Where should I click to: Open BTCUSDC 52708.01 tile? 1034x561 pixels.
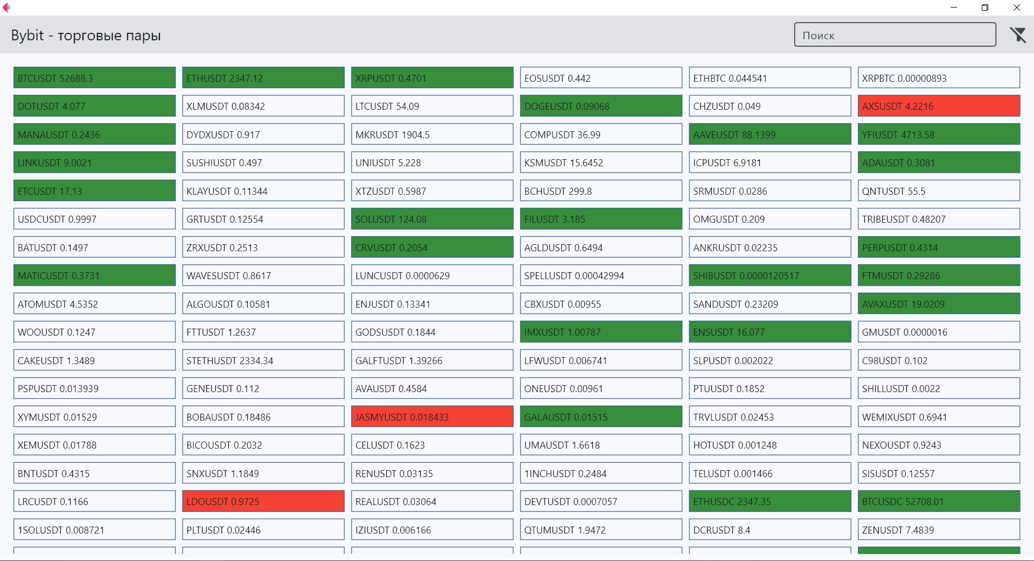(939, 501)
